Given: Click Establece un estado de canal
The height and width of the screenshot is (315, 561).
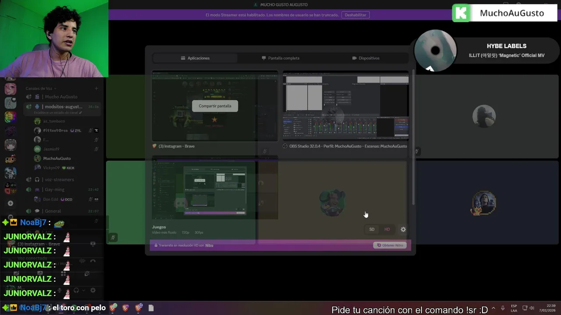Looking at the screenshot, I should pos(58,113).
